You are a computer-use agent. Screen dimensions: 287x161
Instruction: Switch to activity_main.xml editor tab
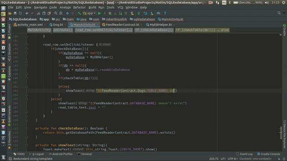pos(30,25)
